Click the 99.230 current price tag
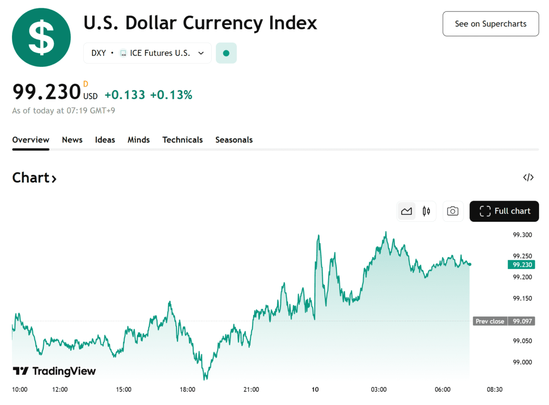 [522, 265]
